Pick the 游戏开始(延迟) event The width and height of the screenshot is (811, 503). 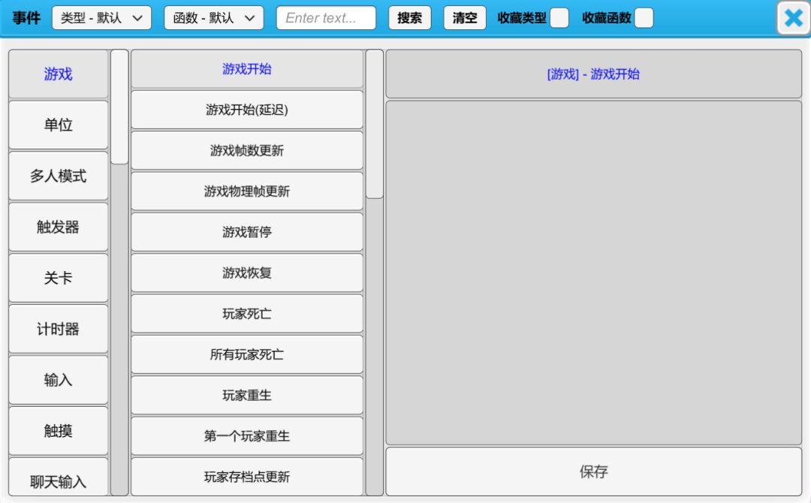click(x=247, y=110)
